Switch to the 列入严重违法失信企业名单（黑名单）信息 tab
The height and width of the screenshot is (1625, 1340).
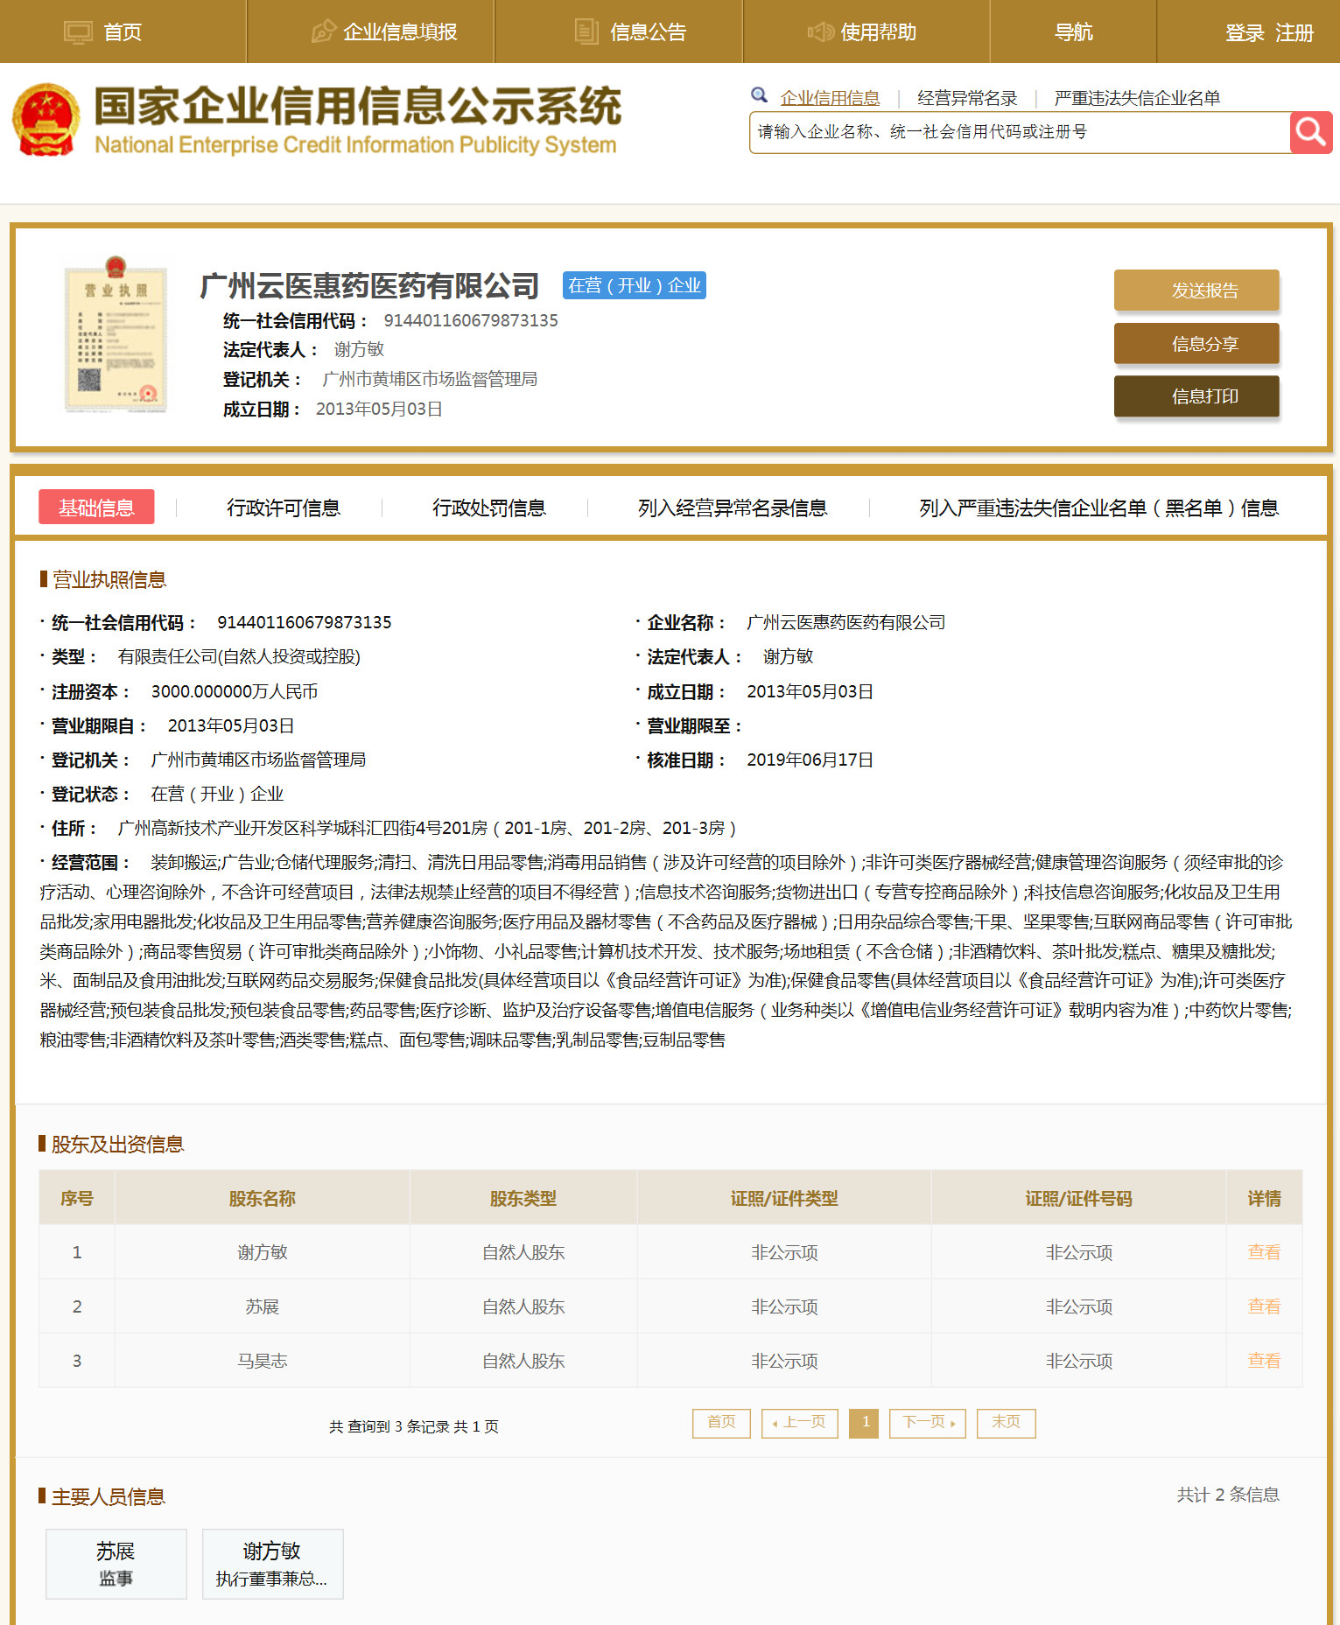click(1098, 508)
